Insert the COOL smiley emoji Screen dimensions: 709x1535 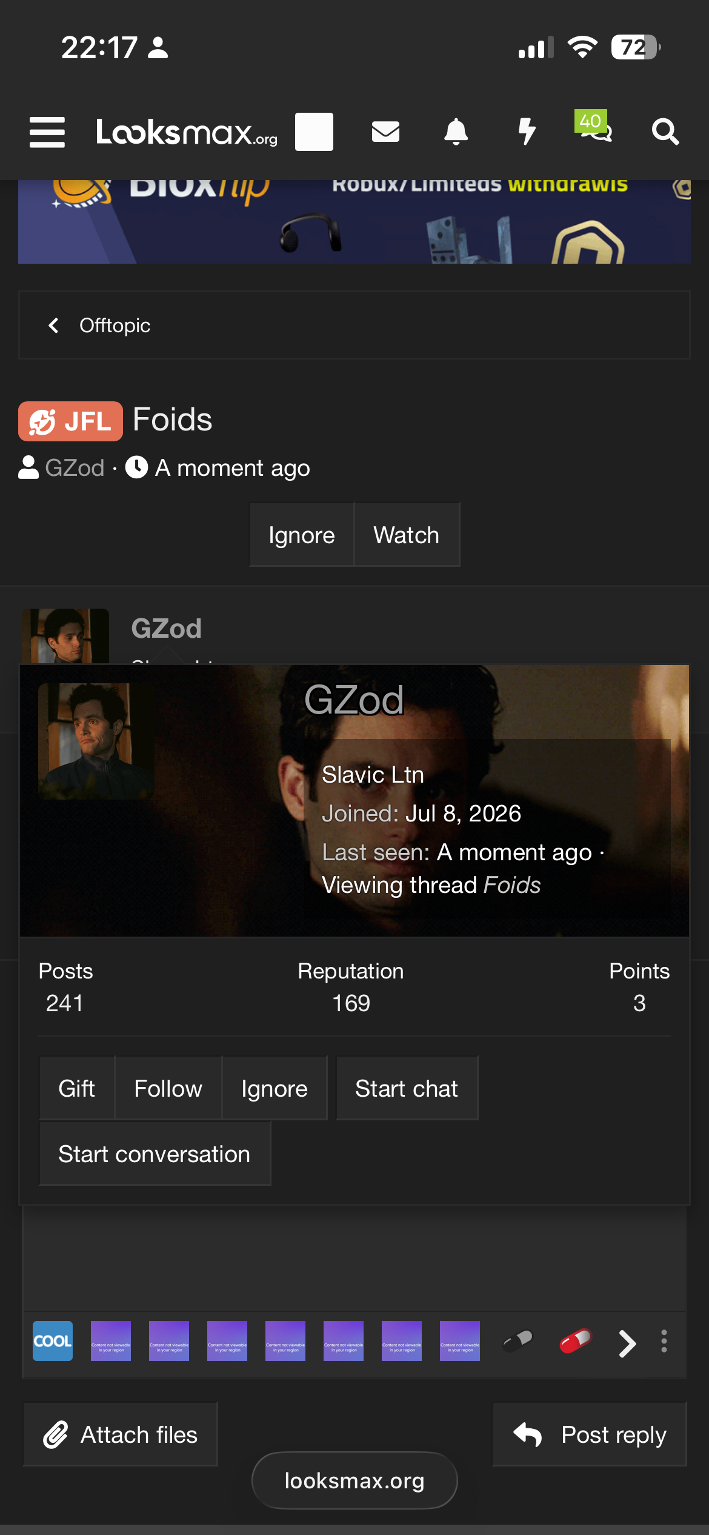coord(53,1341)
